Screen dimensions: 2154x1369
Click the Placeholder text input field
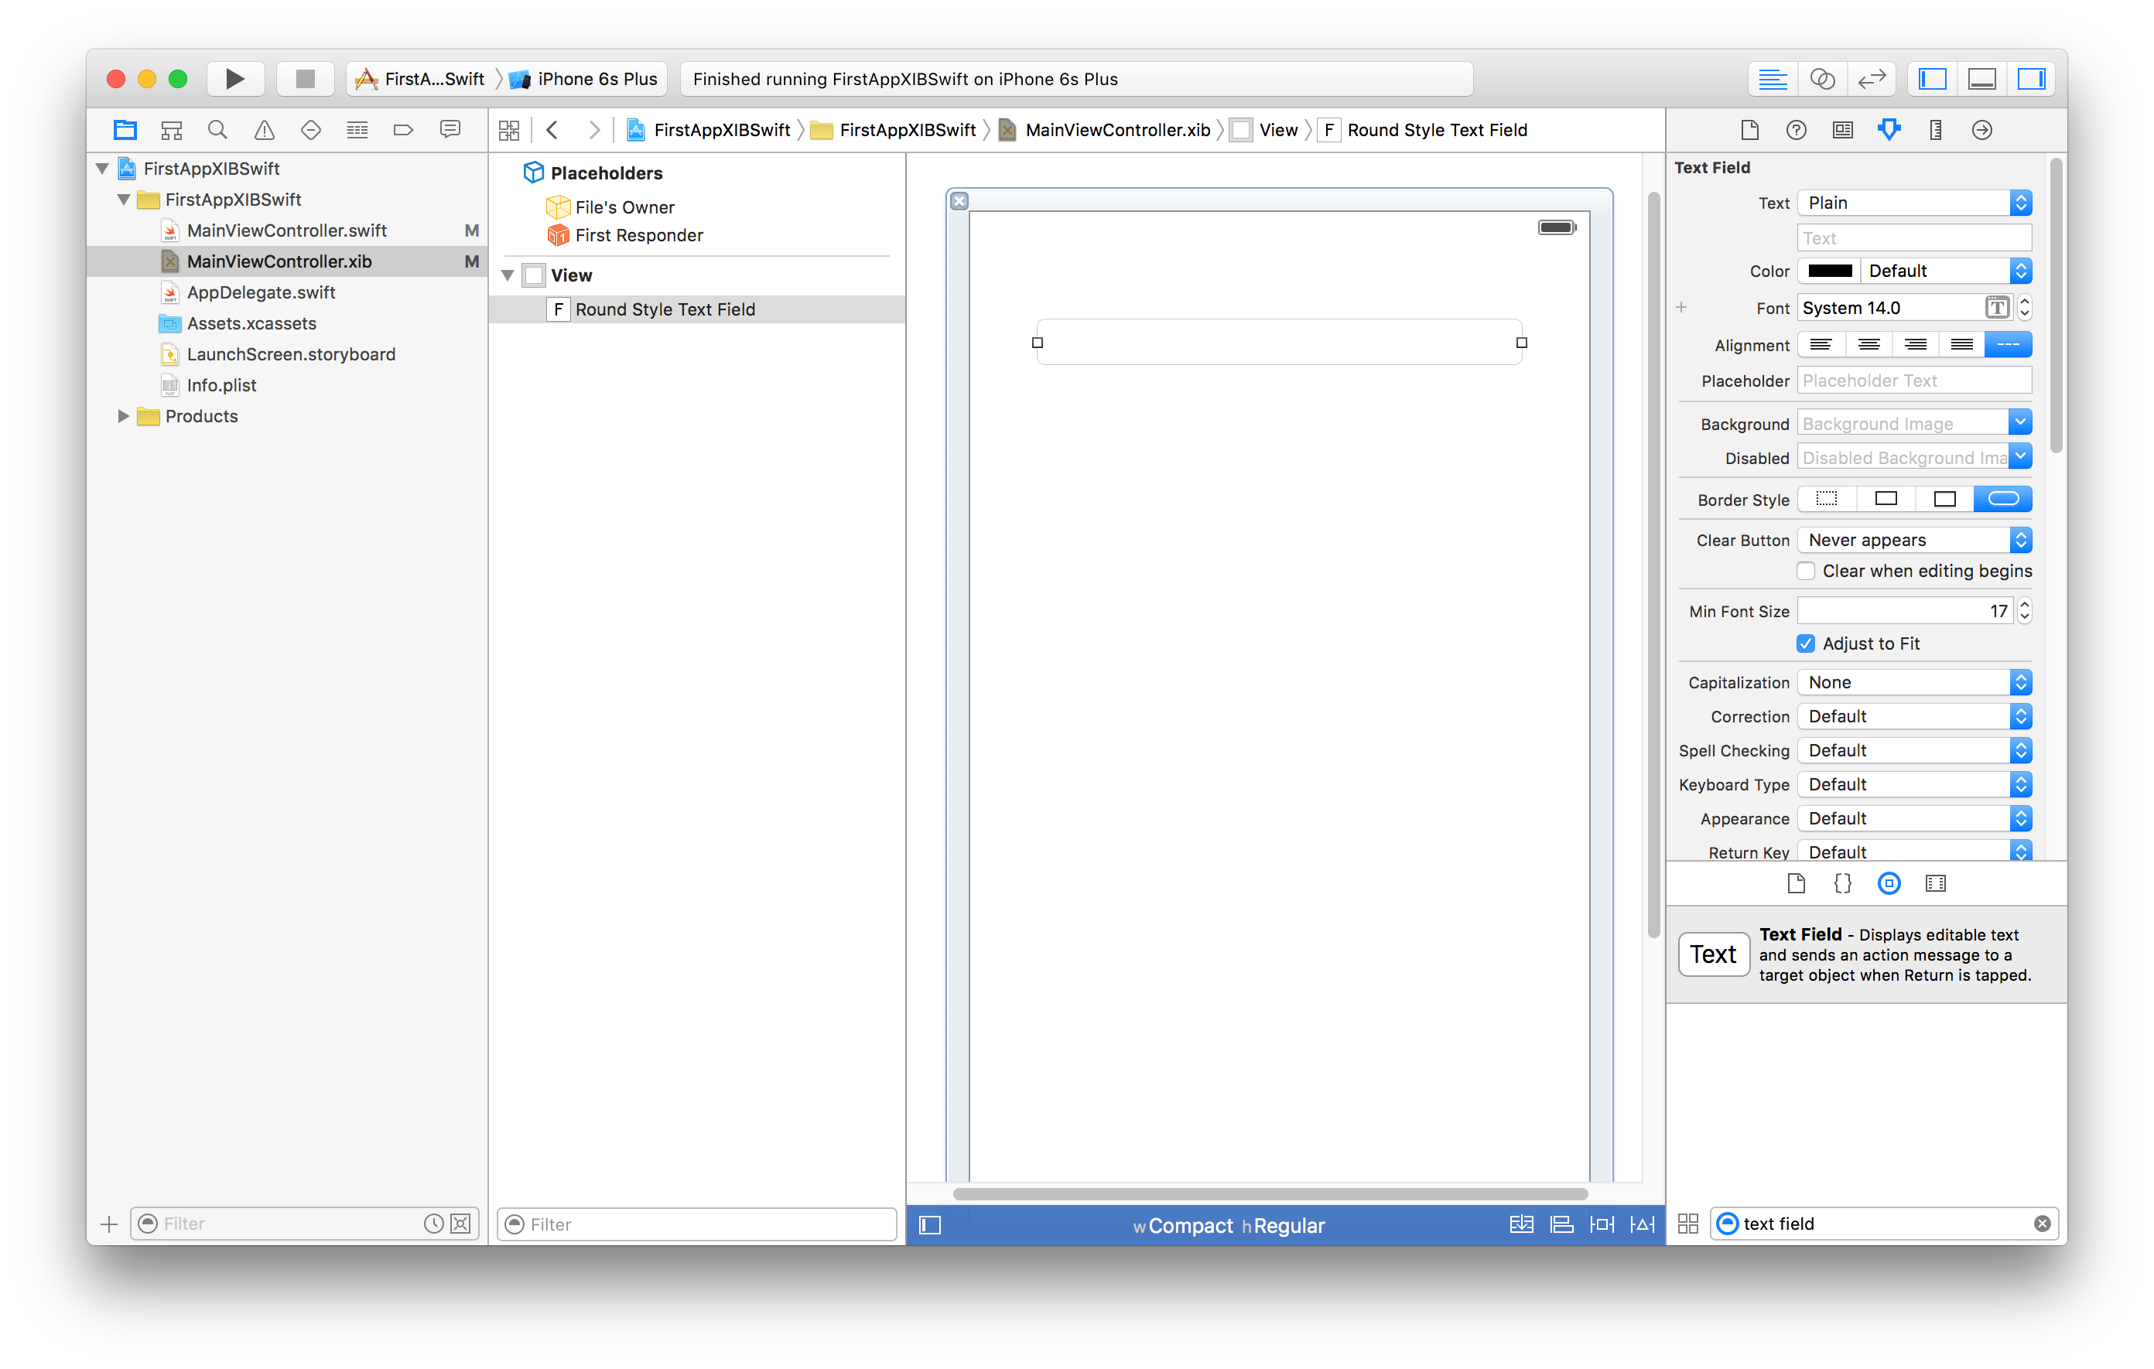tap(1914, 381)
